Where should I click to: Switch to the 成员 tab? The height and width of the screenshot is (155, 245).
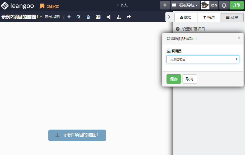point(186,17)
